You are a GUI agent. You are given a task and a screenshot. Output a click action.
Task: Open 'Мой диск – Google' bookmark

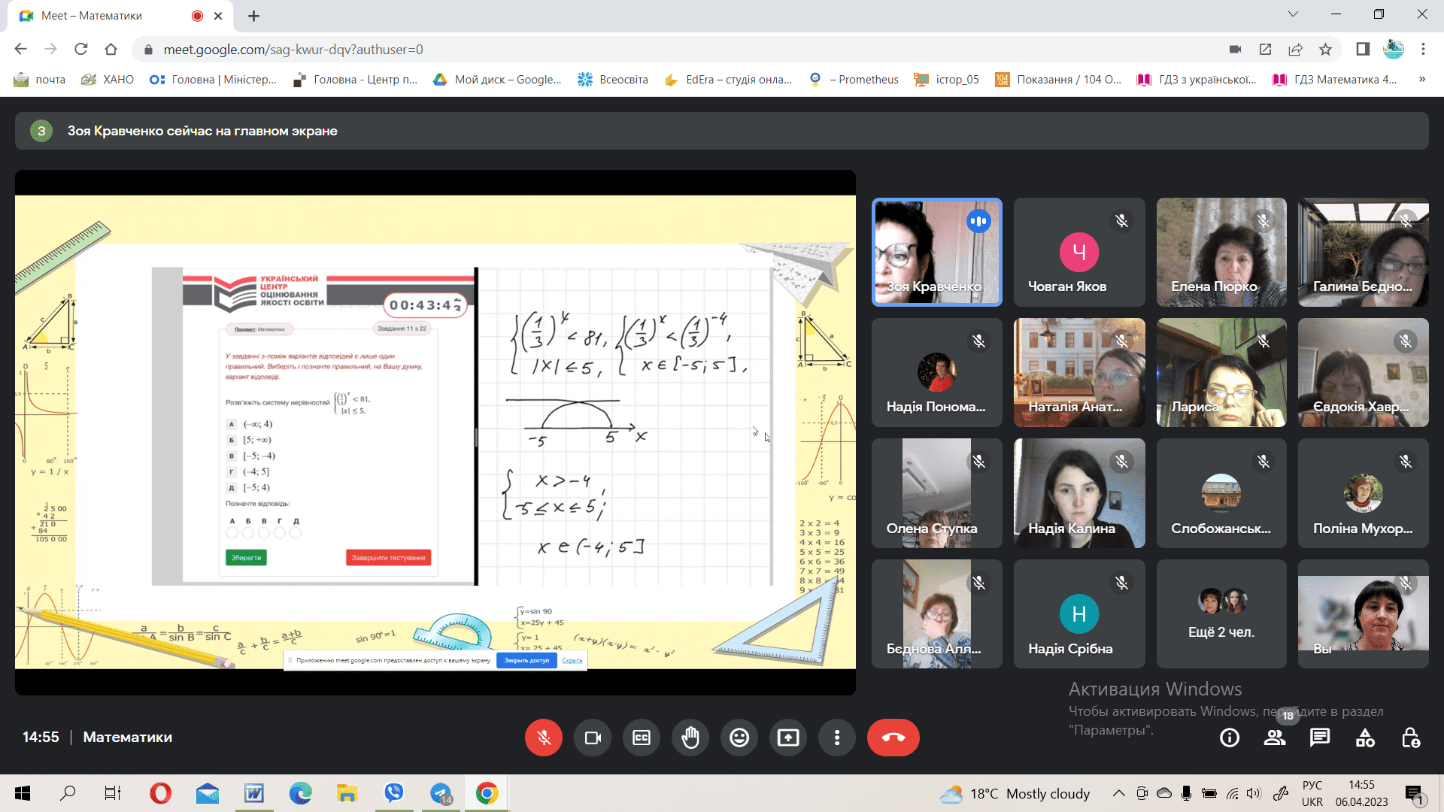click(x=498, y=79)
